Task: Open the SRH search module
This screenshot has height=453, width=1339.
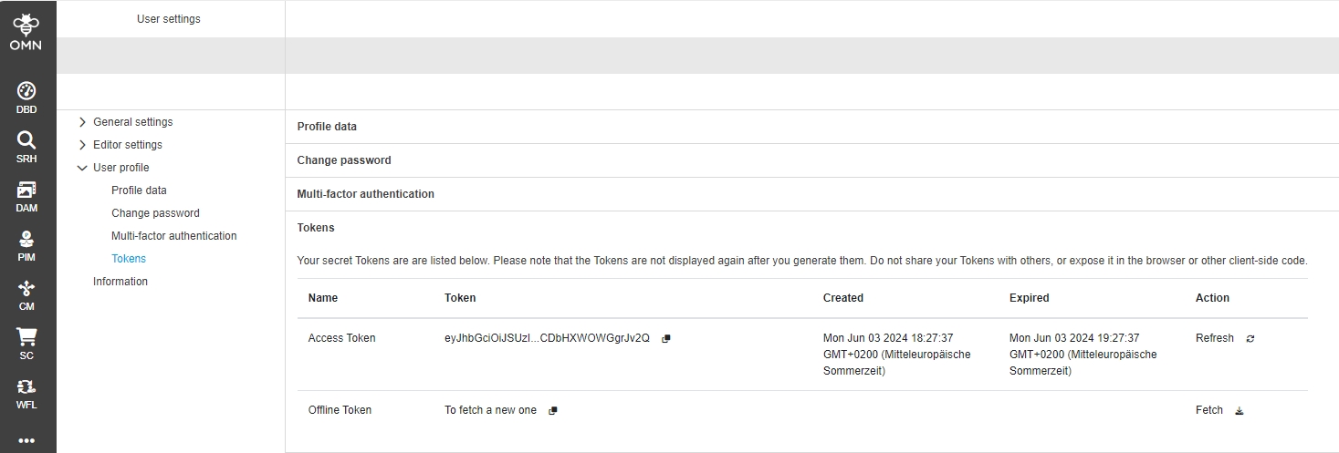Action: click(26, 147)
